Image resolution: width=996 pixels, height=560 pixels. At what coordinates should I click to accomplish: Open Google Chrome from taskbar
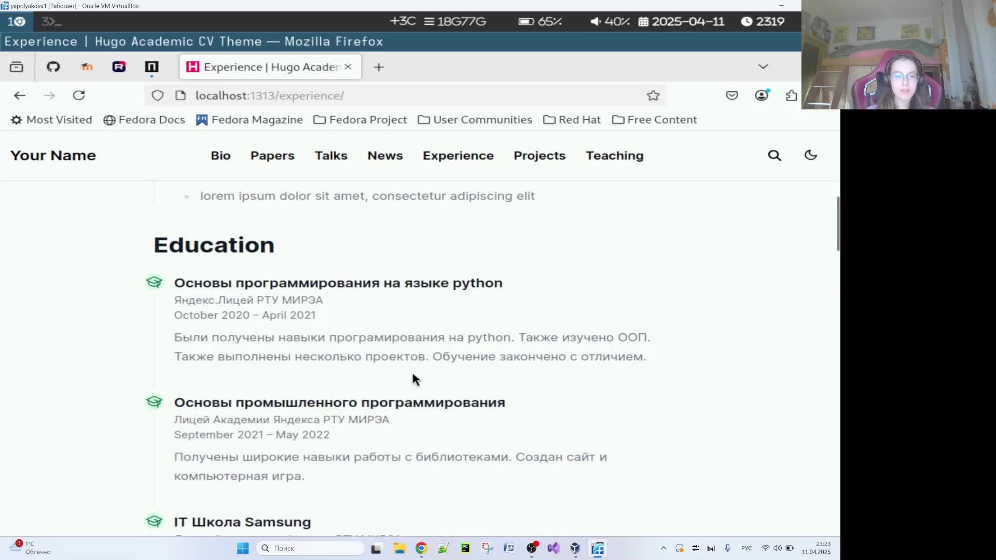421,548
